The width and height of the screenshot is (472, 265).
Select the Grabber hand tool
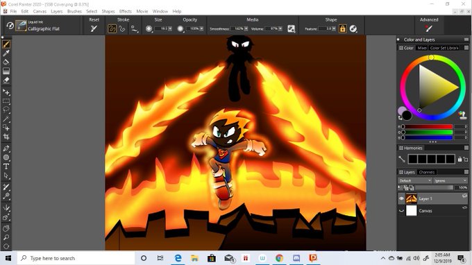[6, 228]
